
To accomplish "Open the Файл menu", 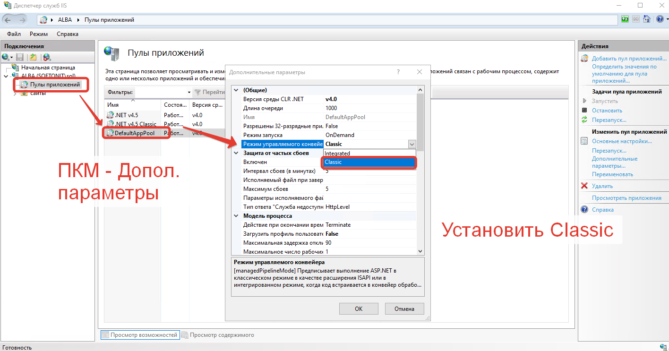I will [x=14, y=34].
